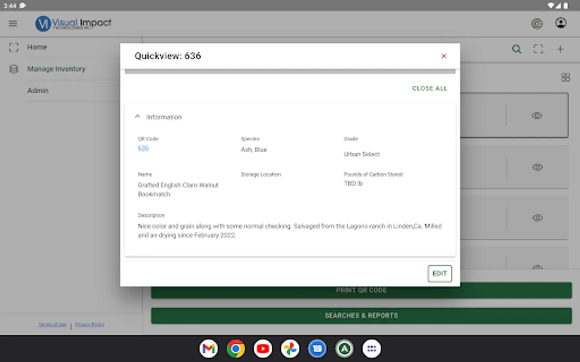Click the Pounds of Carbon Stored label

(373, 175)
